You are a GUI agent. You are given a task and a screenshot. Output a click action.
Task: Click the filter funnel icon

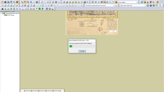click(160, 5)
